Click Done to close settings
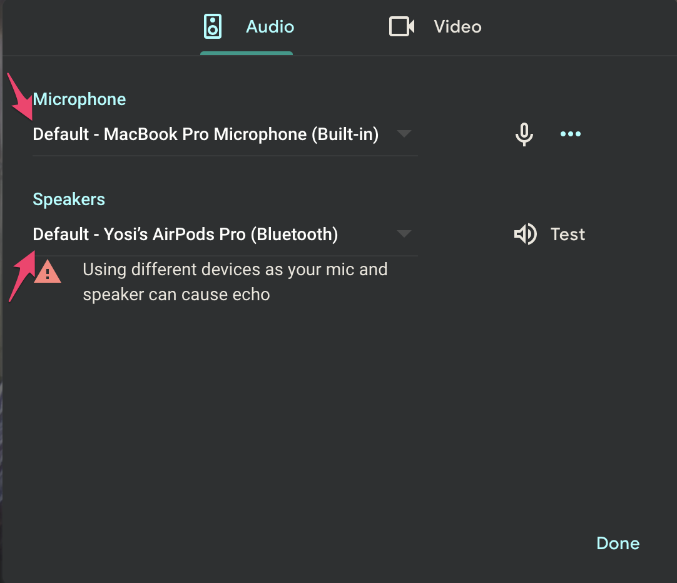 pyautogui.click(x=618, y=543)
